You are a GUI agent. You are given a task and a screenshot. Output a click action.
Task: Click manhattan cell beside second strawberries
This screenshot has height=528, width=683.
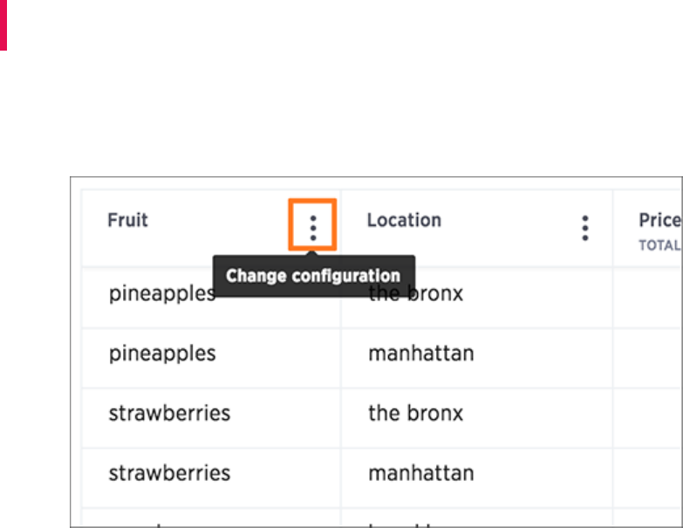pyautogui.click(x=421, y=473)
